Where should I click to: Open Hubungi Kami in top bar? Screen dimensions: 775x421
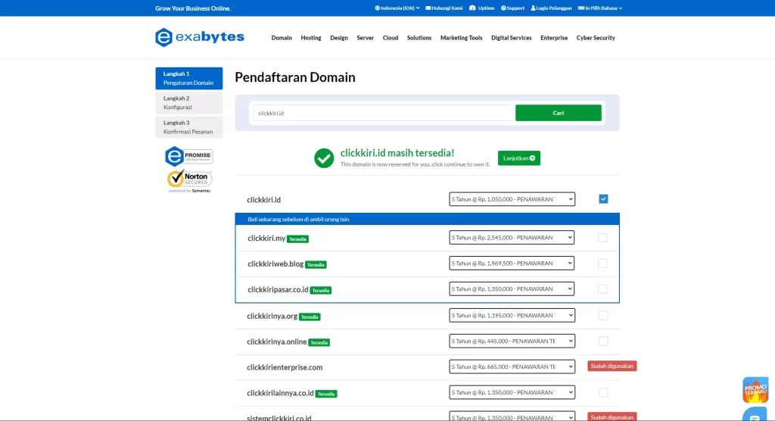coord(444,8)
